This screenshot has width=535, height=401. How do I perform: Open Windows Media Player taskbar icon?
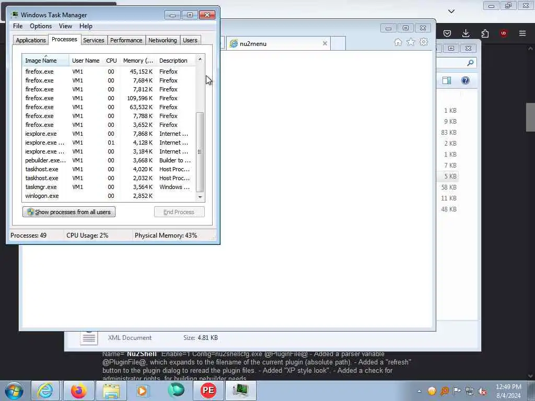click(143, 391)
